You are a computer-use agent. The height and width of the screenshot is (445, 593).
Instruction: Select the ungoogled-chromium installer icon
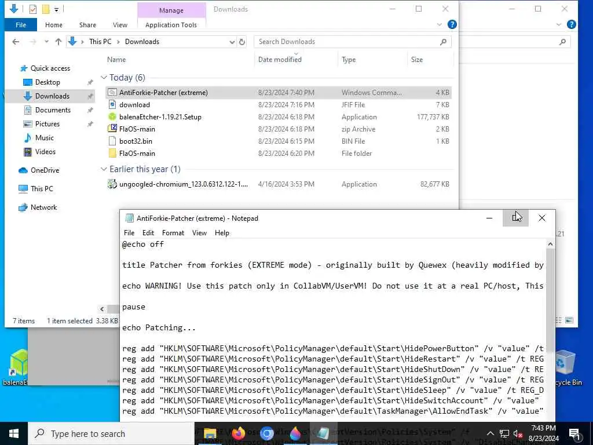click(112, 184)
